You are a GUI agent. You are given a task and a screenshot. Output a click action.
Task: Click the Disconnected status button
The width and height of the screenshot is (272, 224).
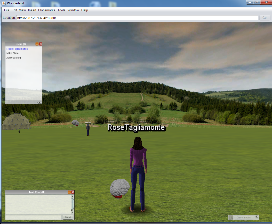pyautogui.click(x=244, y=217)
